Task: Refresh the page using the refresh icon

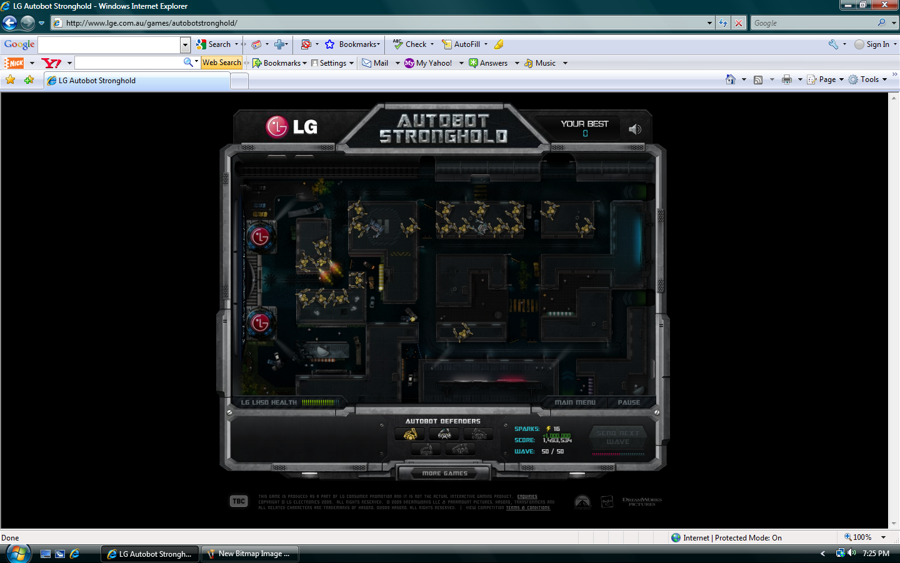Action: click(723, 23)
